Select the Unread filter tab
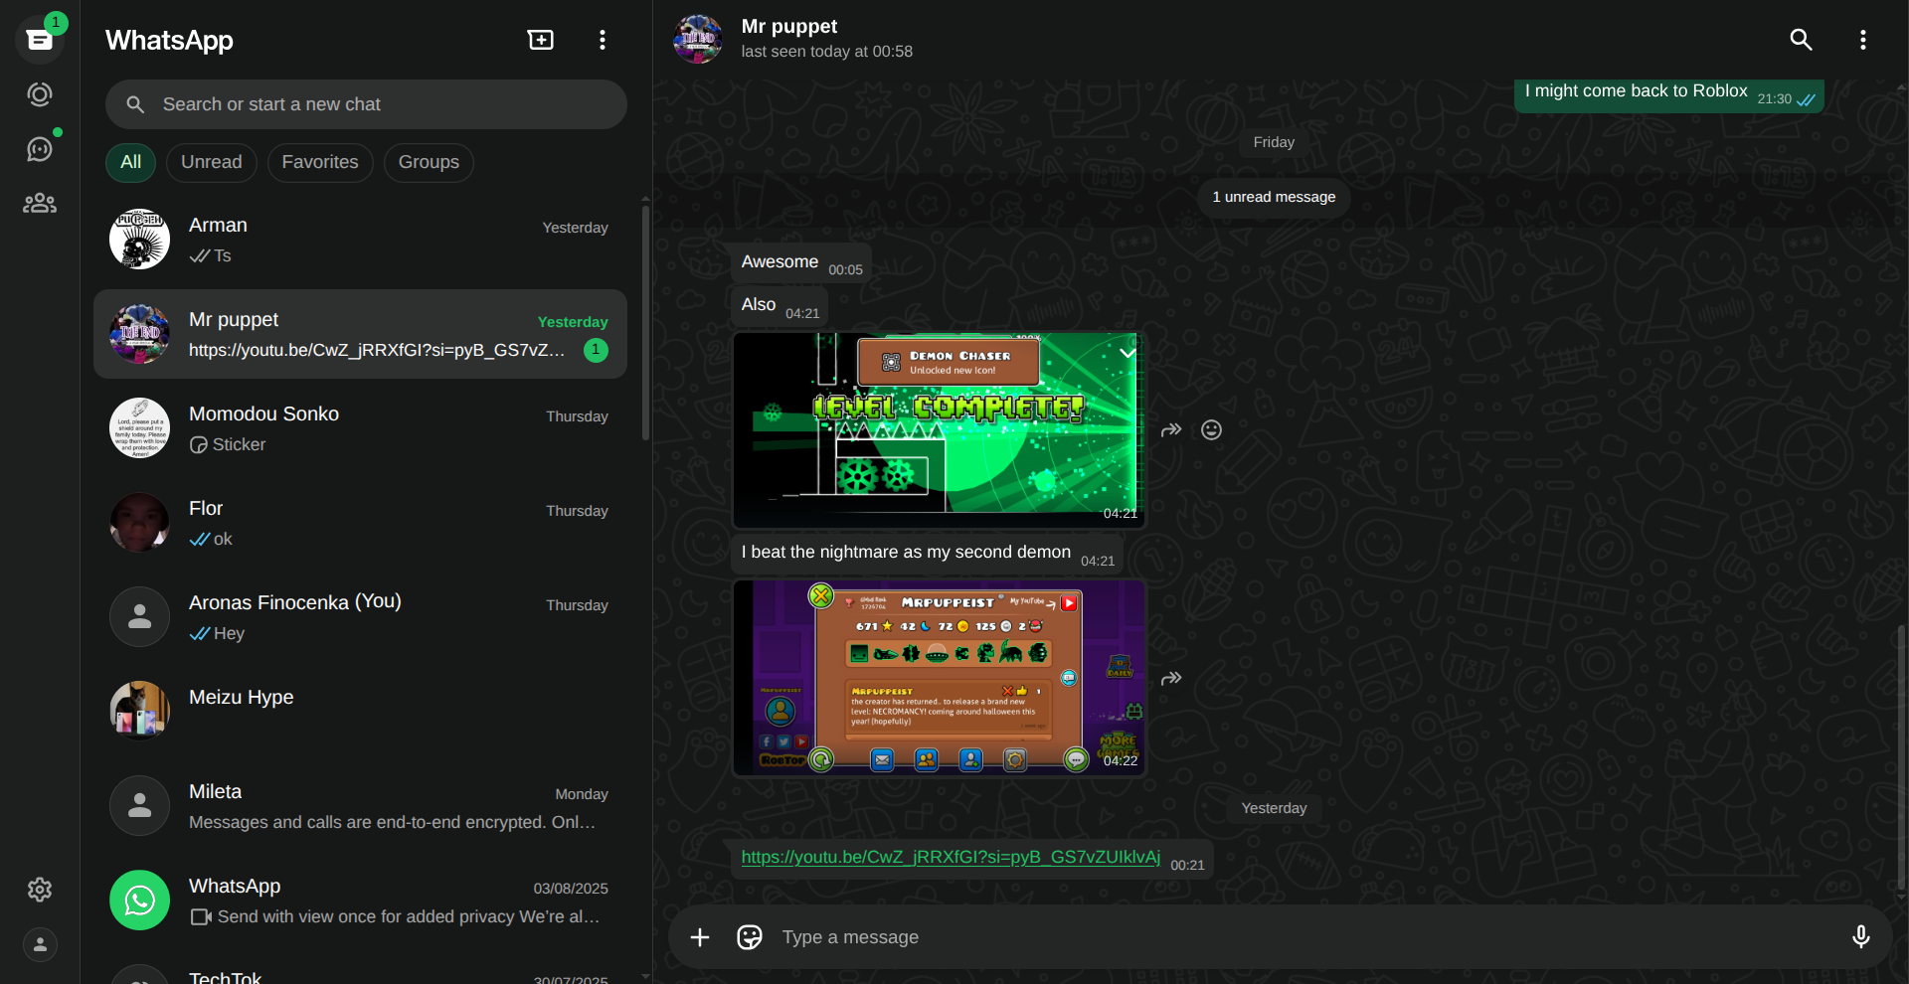The width and height of the screenshot is (1909, 984). (212, 162)
